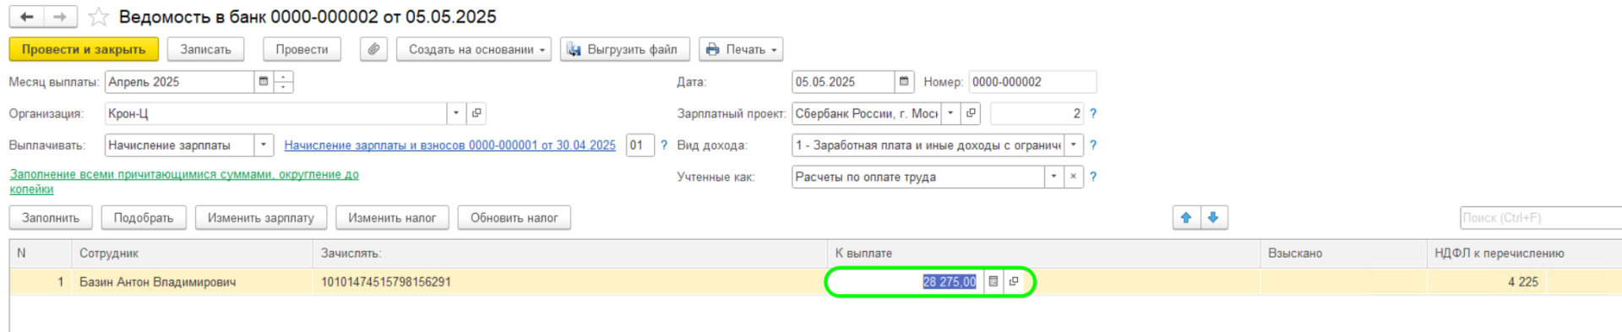Click the Провести button

(302, 49)
